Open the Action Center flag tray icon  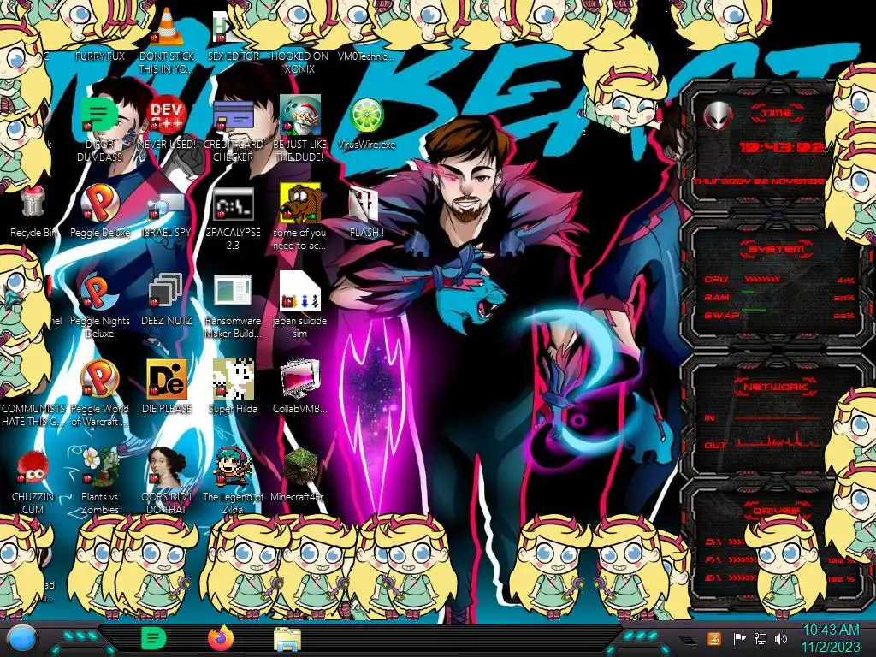tap(739, 638)
